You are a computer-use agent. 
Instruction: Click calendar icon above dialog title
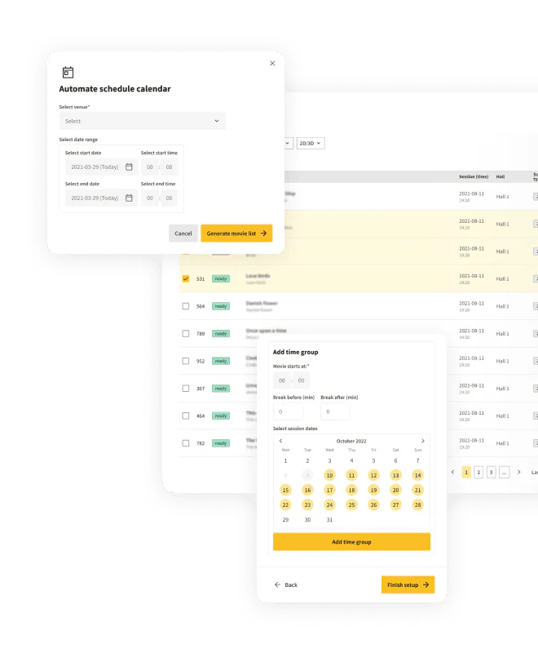click(x=68, y=73)
